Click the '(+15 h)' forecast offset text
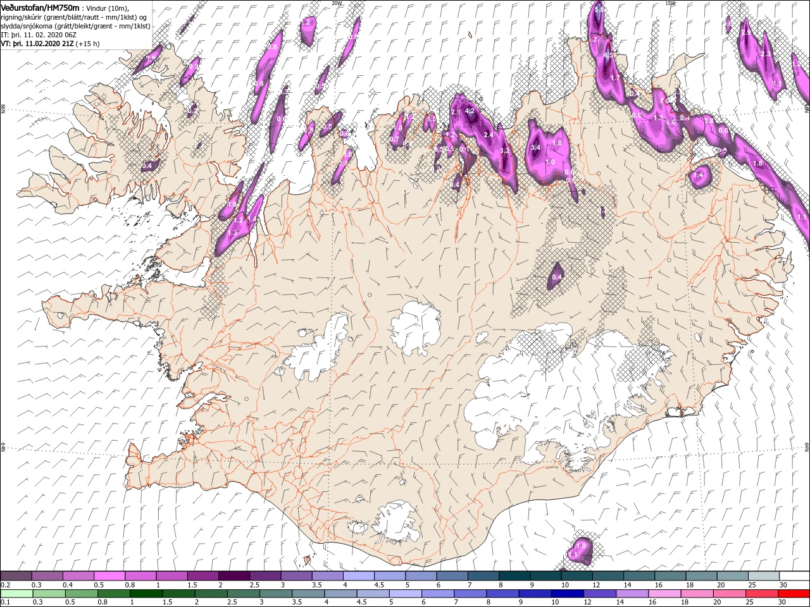Viewport: 810px width, 607px height. coord(87,44)
